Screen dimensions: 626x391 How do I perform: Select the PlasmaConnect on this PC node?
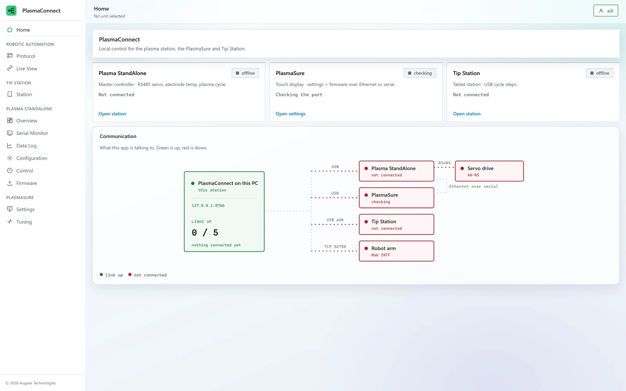224,212
